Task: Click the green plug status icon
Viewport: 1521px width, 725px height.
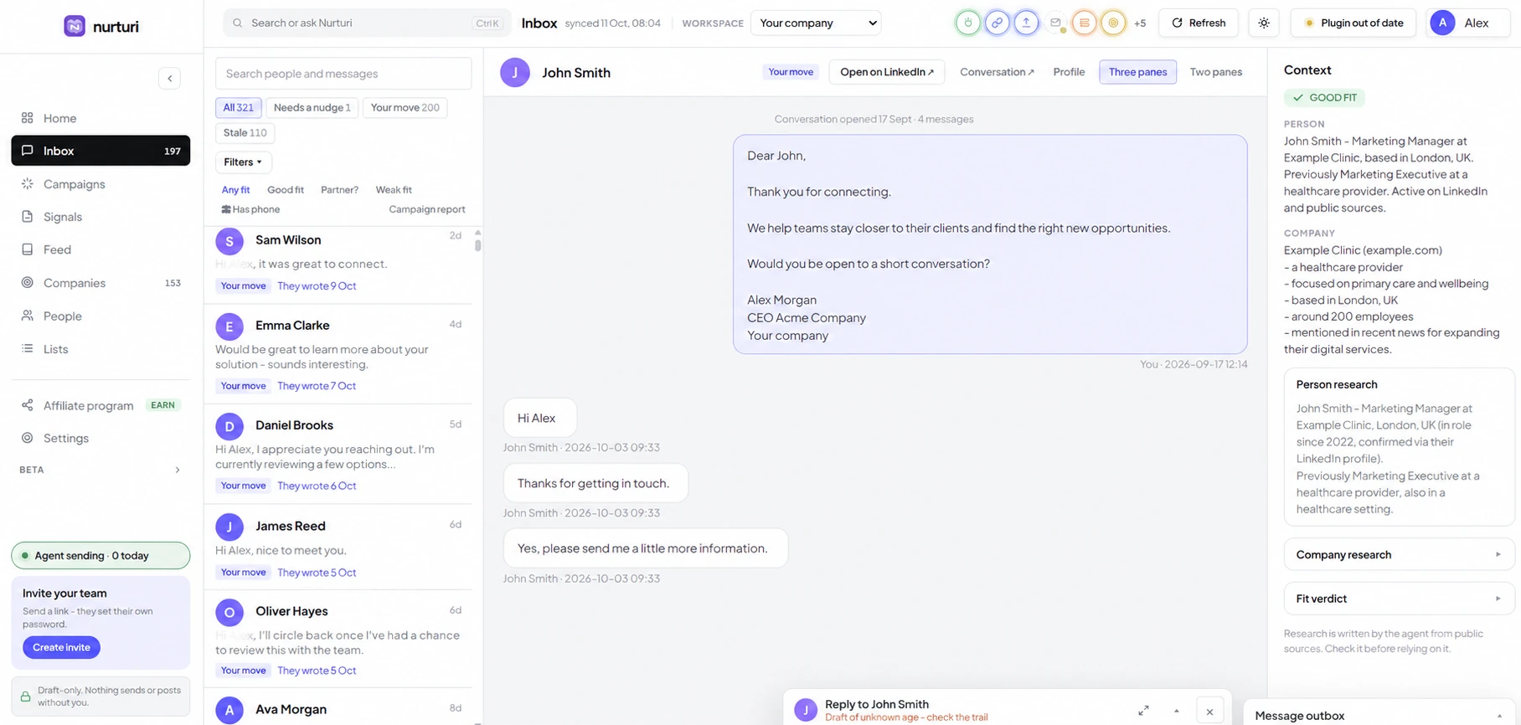Action: point(968,23)
